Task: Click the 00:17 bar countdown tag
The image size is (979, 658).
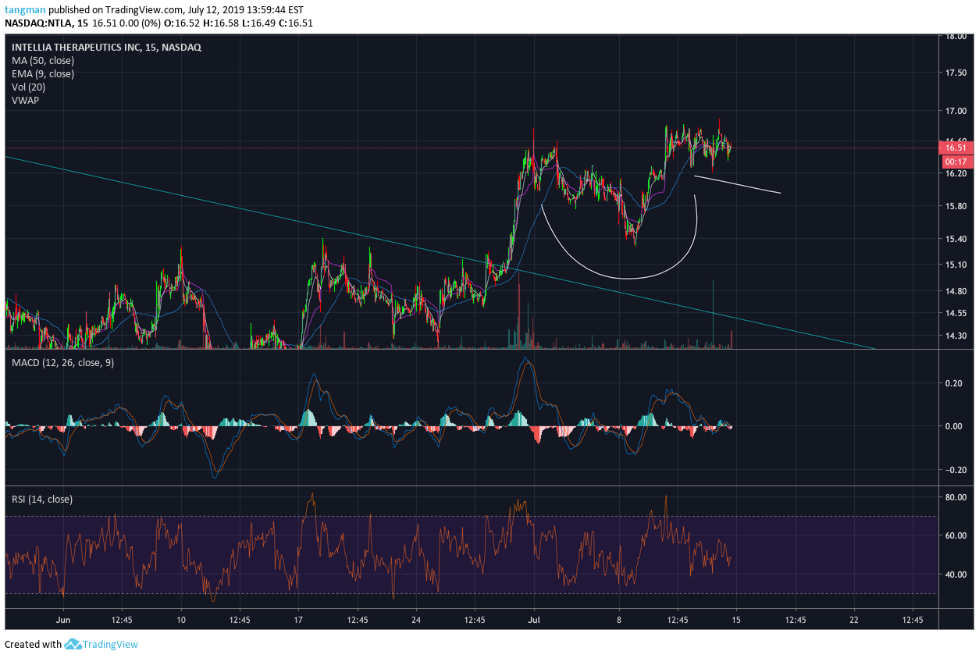Action: coord(956,162)
